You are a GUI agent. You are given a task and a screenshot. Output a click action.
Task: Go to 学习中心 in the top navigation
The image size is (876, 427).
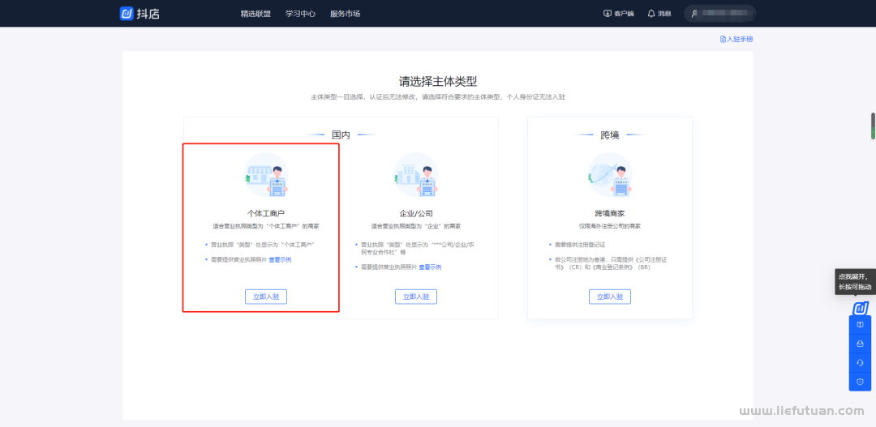coord(300,14)
